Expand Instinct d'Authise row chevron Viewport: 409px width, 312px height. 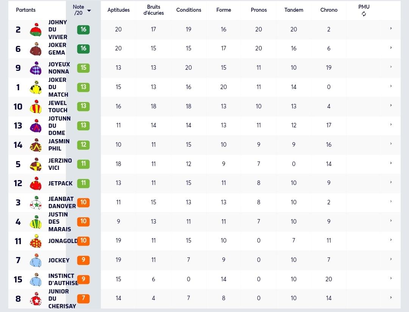click(391, 278)
